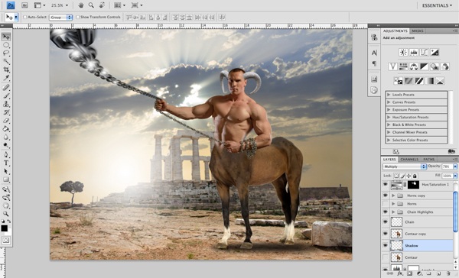Select the Type tool
This screenshot has height=278, width=459.
(x=6, y=163)
